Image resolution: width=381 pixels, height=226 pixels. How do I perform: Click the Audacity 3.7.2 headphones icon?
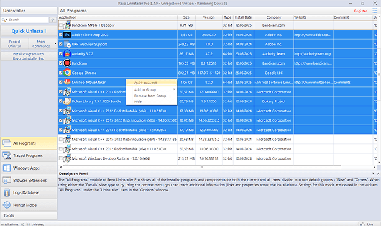(67, 53)
